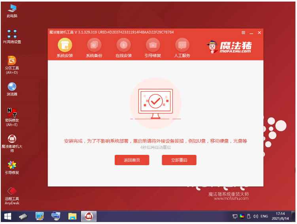Screen dimensions: 297x224
Task: Click the volume icon in system tray
Action: tap(255, 216)
